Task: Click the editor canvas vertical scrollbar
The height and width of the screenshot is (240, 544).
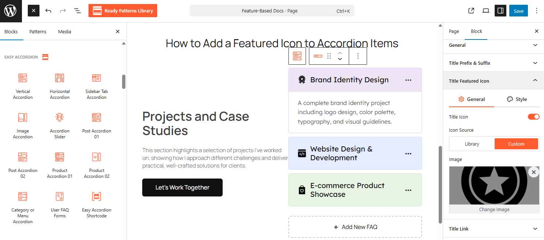Action: click(441, 185)
